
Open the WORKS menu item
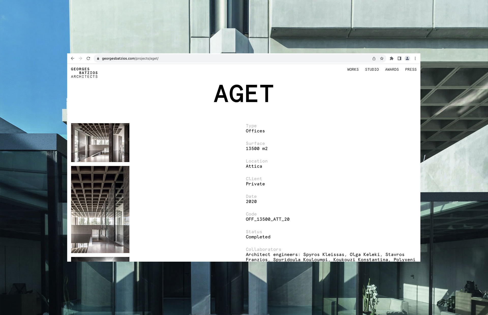tap(353, 69)
